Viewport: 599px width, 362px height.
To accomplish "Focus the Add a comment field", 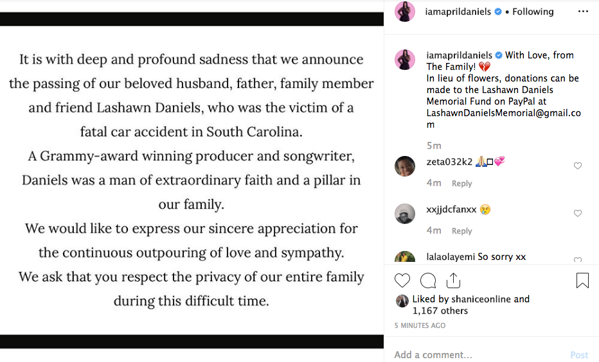I will (476, 355).
